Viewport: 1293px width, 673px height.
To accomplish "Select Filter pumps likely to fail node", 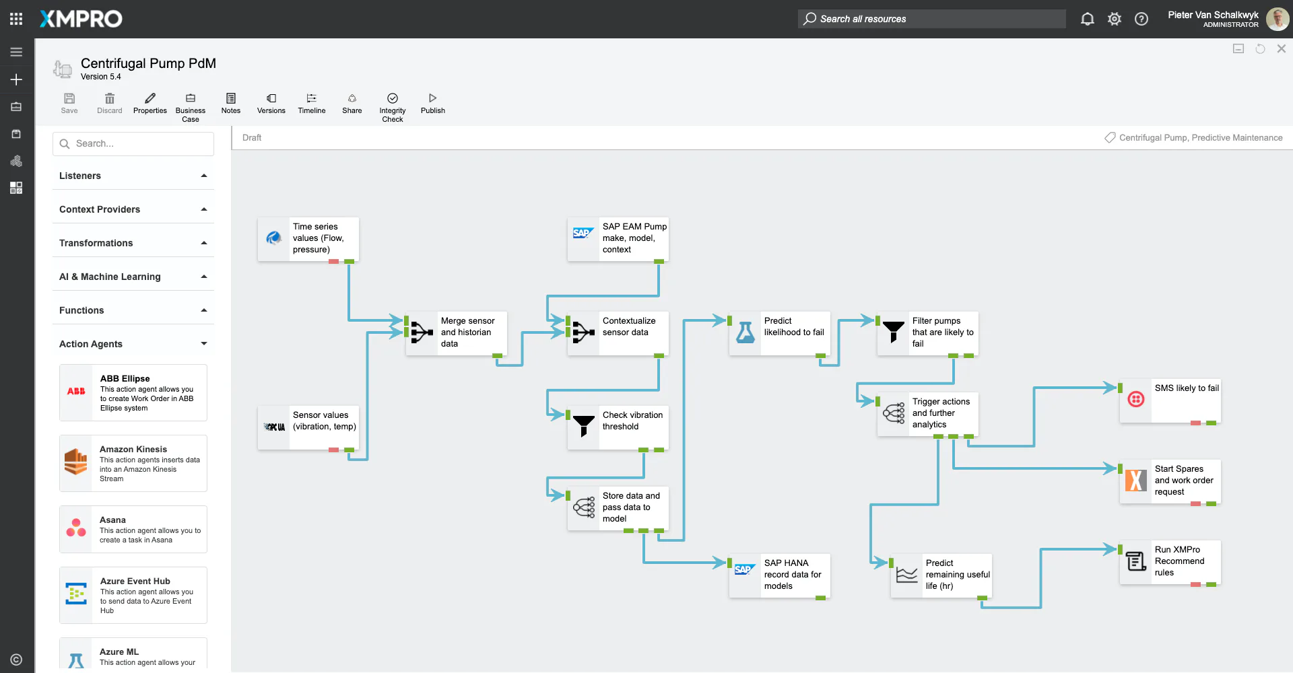I will 927,333.
